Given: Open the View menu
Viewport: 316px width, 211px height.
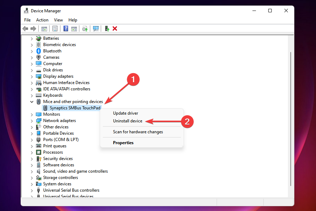Looking at the screenshot, I should (x=58, y=20).
